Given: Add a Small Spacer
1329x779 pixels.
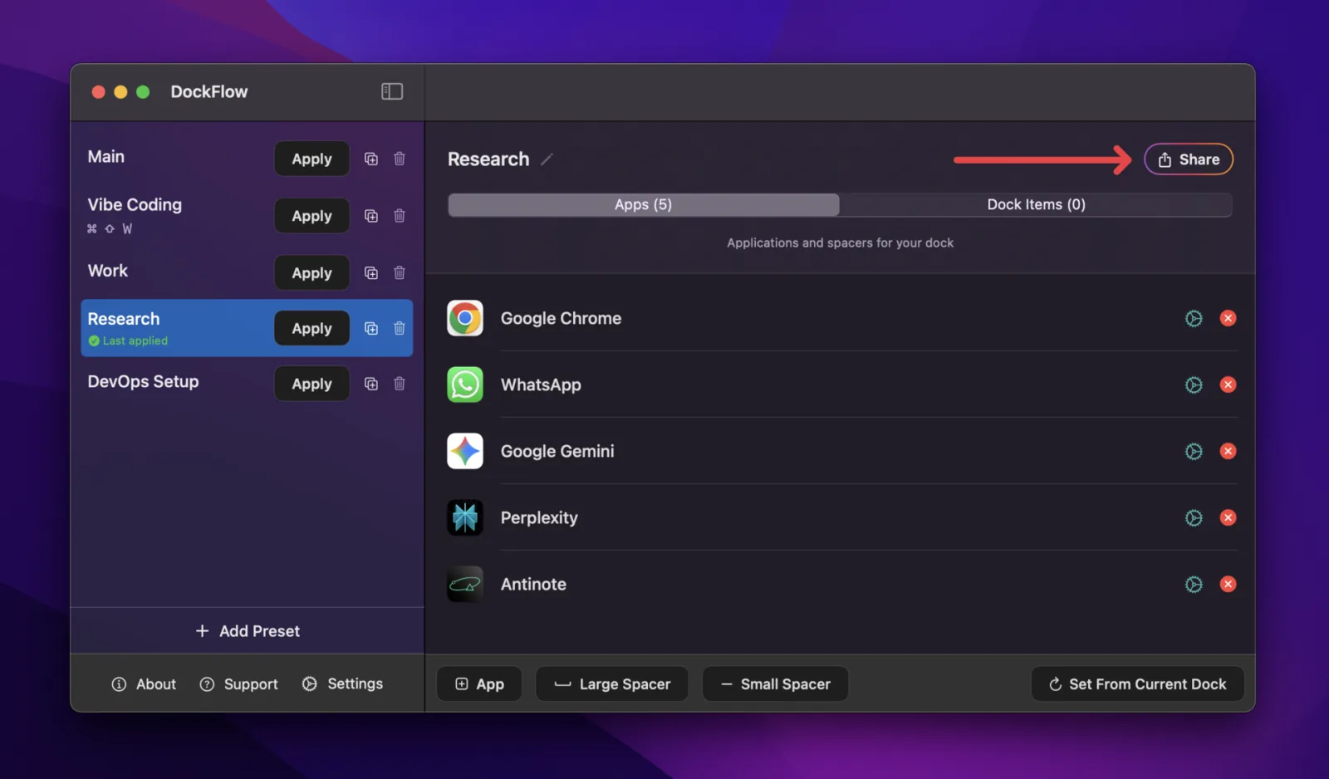Looking at the screenshot, I should pos(776,684).
